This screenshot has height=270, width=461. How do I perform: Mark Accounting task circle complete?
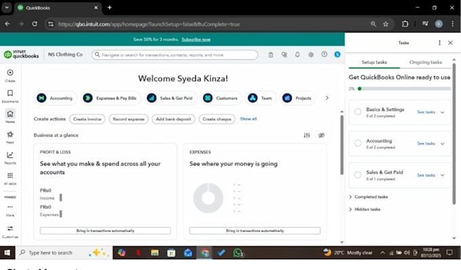pos(358,143)
